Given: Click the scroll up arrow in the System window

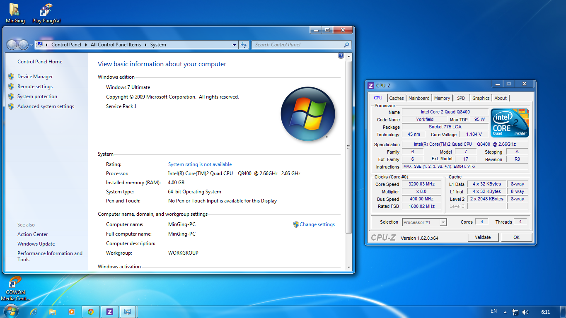Looking at the screenshot, I should 349,55.
